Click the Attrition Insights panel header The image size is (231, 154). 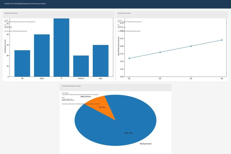71,86
